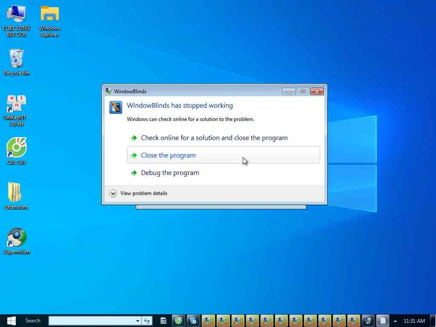Launch UniKeyNT shortcut on desktop
436x327 pixels.
pyautogui.click(x=17, y=111)
